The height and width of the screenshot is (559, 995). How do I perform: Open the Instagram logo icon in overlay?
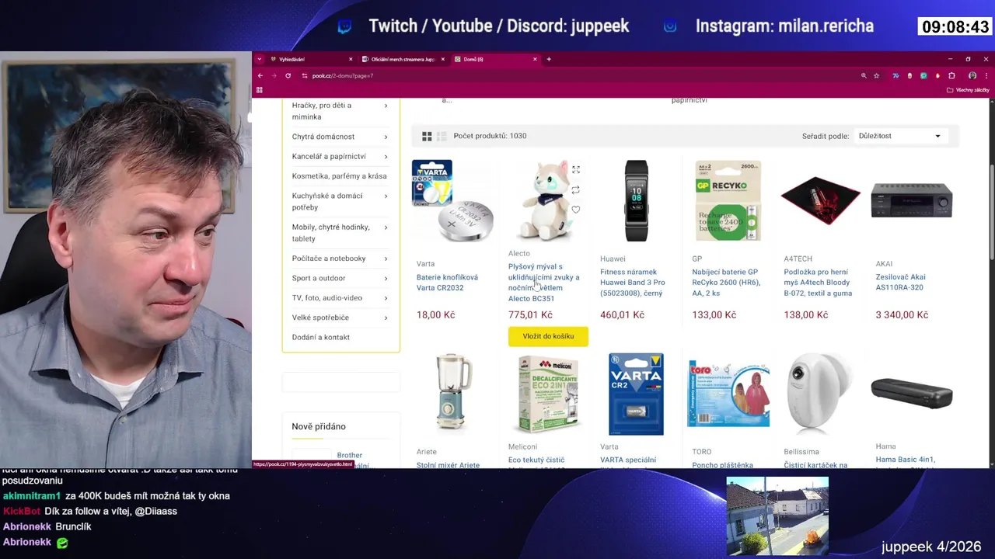[670, 26]
